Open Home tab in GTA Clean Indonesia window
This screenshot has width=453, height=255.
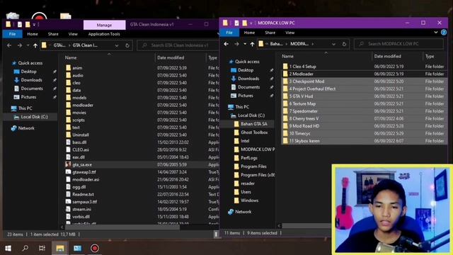tap(33, 34)
